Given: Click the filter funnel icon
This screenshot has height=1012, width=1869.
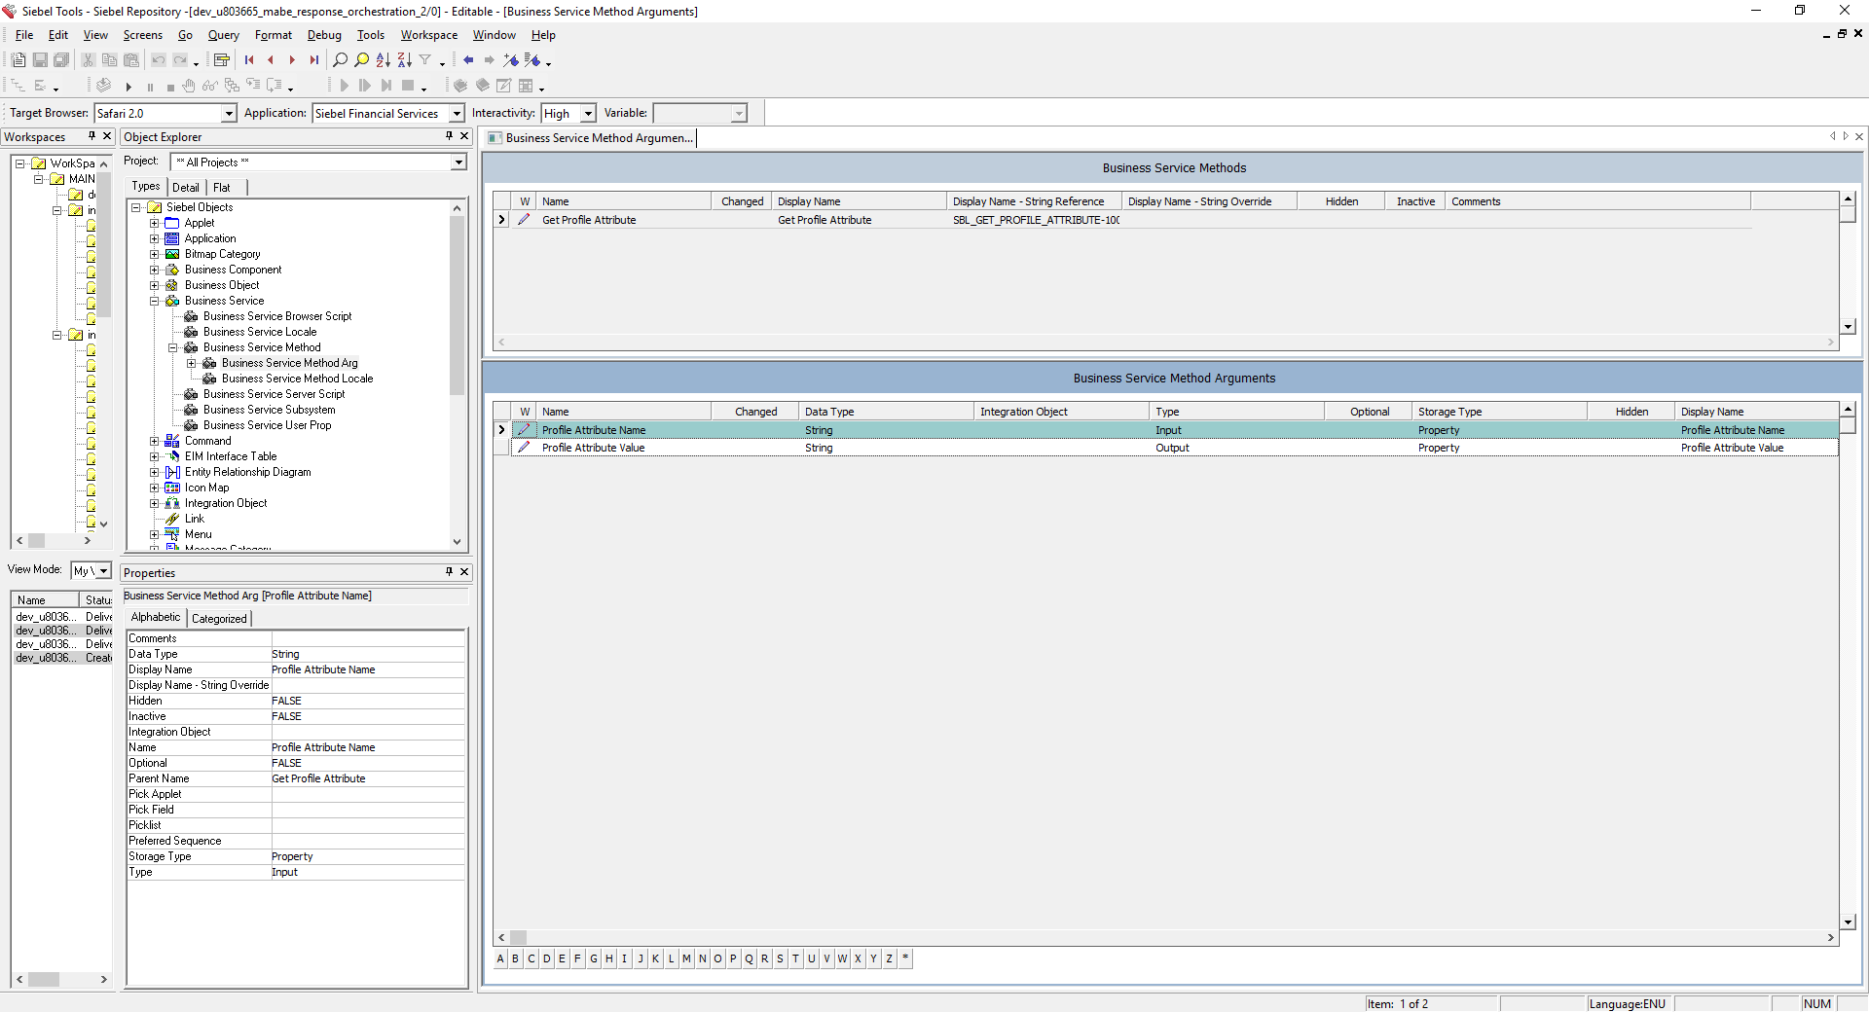Looking at the screenshot, I should click(425, 60).
